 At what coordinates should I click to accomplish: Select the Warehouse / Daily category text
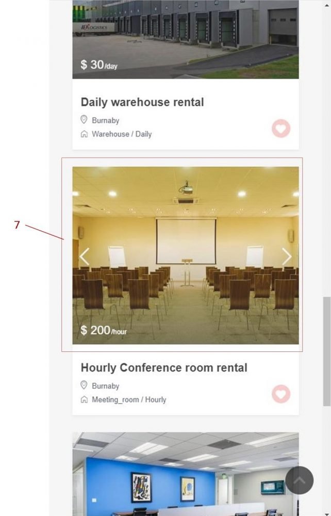point(122,134)
